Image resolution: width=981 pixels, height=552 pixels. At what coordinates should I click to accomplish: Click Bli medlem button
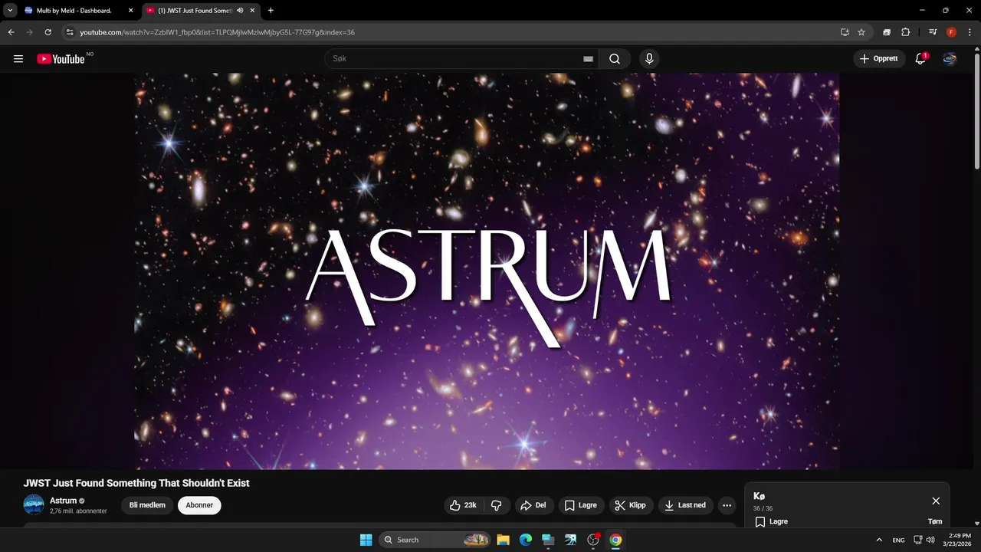(147, 505)
